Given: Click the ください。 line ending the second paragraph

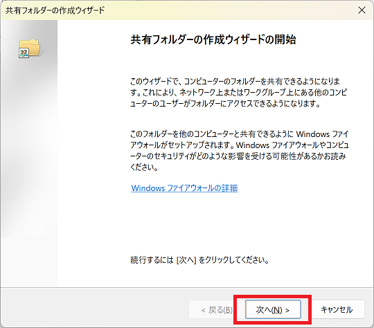Looking at the screenshot, I should pyautogui.click(x=144, y=167).
